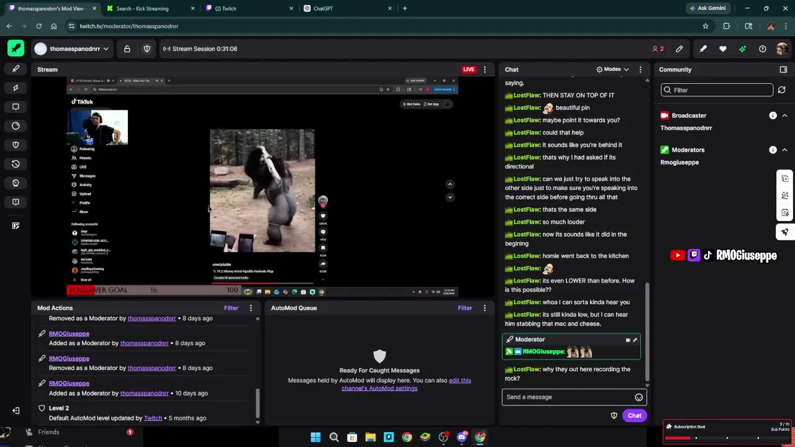Click the shield icon next to Chat button
This screenshot has width=795, height=447.
tap(614, 415)
